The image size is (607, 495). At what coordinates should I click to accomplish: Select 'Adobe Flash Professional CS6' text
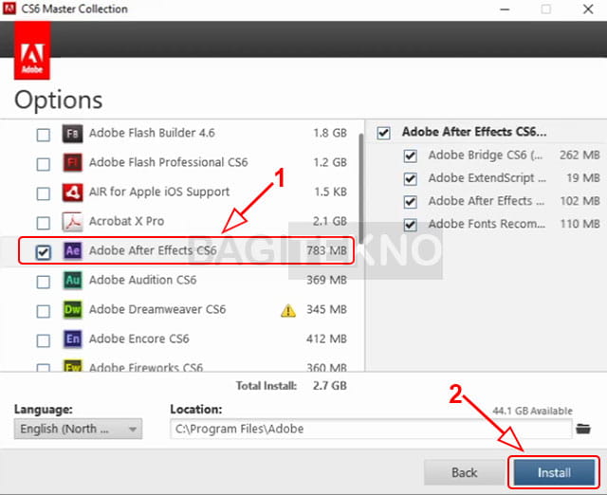(x=169, y=162)
